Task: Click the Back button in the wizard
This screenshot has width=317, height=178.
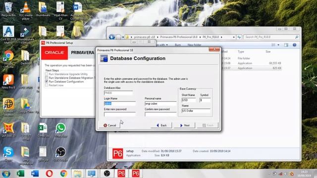Action: point(161,125)
